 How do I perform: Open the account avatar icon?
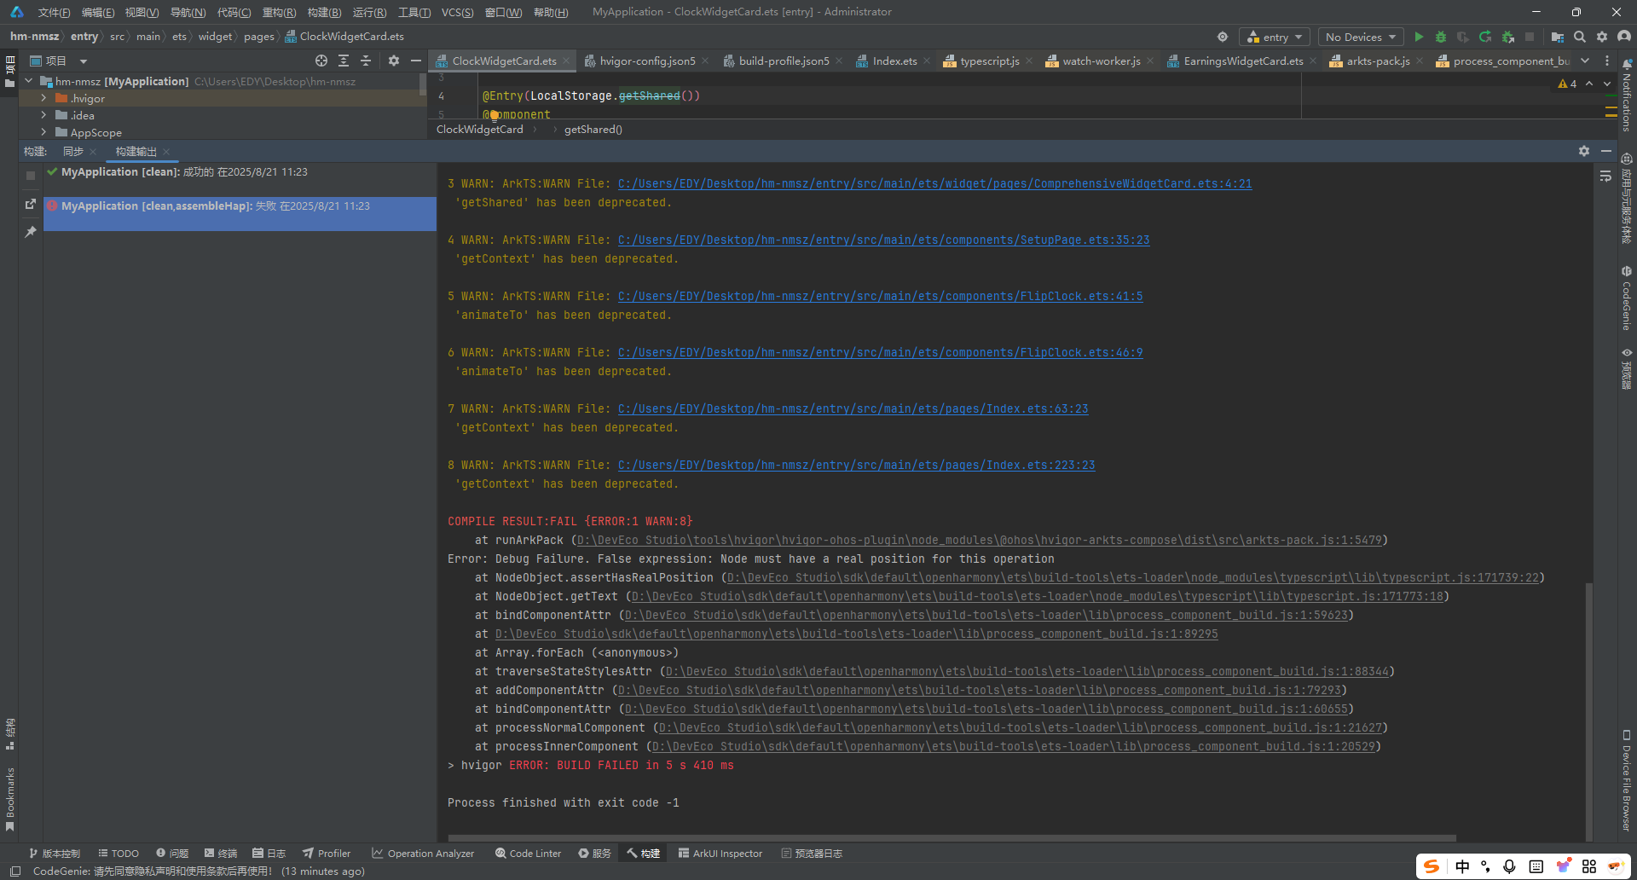point(1624,37)
